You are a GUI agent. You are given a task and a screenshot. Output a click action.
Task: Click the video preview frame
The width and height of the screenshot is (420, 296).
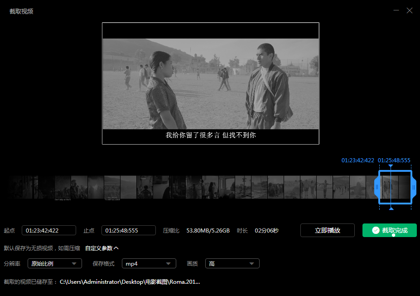[210, 83]
